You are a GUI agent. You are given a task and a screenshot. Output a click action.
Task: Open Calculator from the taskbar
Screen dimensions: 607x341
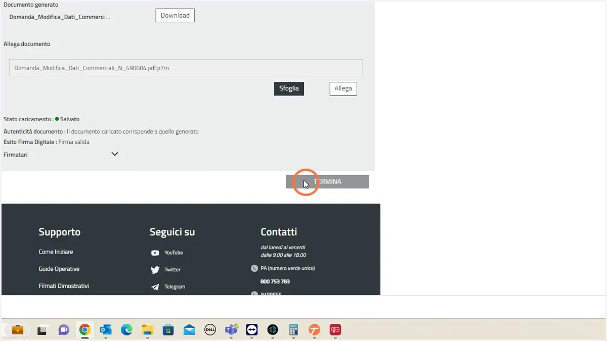293,330
